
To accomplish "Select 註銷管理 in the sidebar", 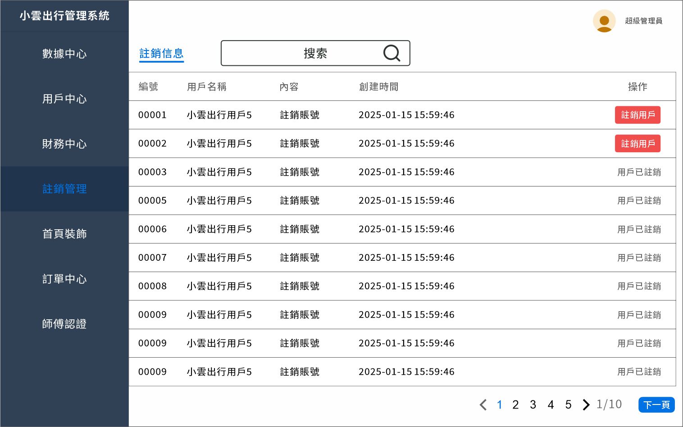I will pos(64,189).
